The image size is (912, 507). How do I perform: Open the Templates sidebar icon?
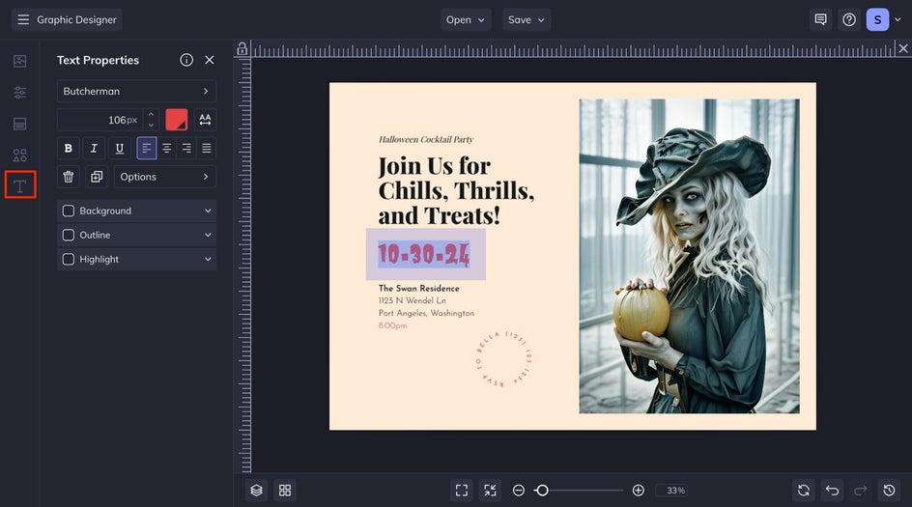19,124
